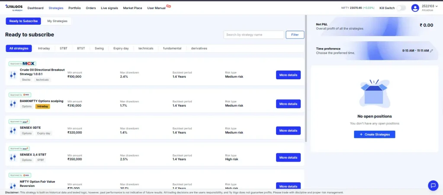The image size is (443, 195).
Task: Click the Net P&L ₹ 0.00 value
Action: tap(426, 25)
